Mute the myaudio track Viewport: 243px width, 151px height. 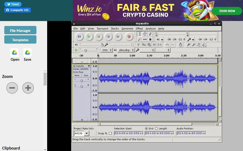[x=77, y=75]
